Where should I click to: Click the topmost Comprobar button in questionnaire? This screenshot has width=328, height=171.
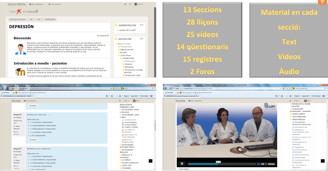point(33,106)
